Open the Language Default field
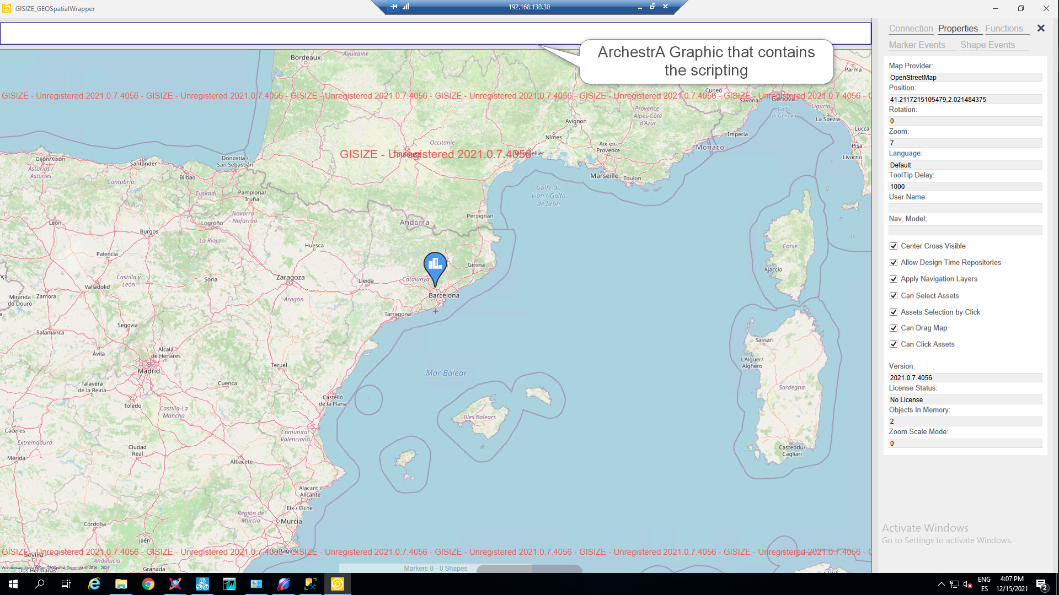The width and height of the screenshot is (1059, 595). 965,165
